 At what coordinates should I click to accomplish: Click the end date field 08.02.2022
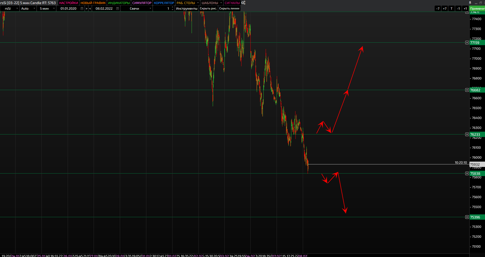[x=104, y=8]
